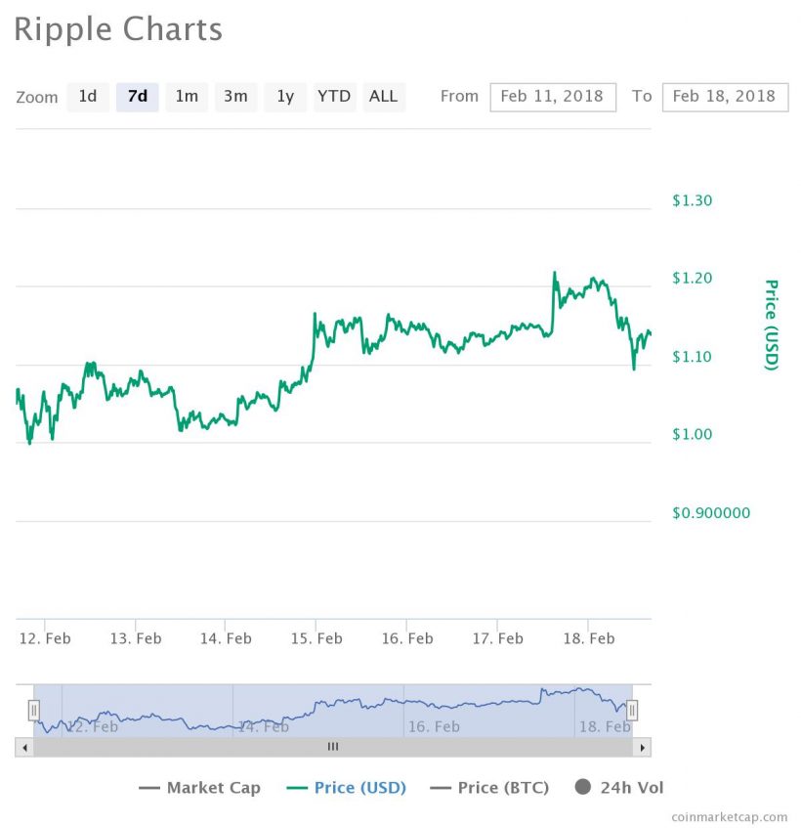Click the scrollbar right arrow
This screenshot has width=801, height=828.
642,747
